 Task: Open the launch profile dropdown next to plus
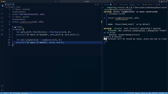[x=155, y=5]
